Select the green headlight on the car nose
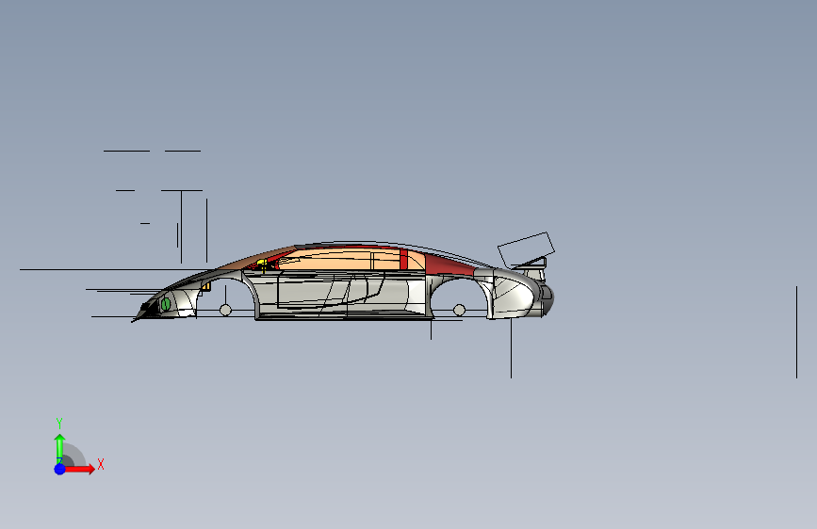Image resolution: width=817 pixels, height=529 pixels. 166,304
